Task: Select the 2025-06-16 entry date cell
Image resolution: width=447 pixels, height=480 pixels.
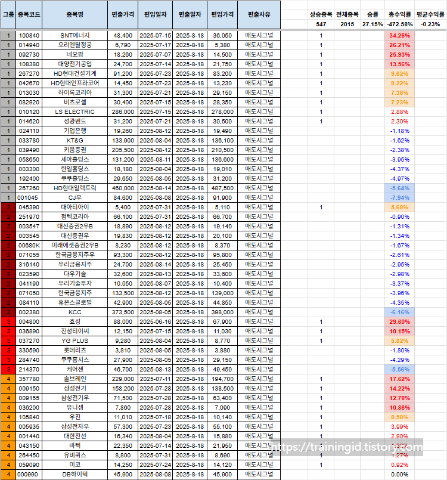Action: click(155, 322)
